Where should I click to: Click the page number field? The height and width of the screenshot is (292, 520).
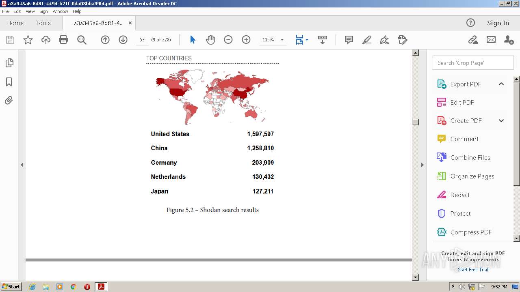(x=142, y=40)
